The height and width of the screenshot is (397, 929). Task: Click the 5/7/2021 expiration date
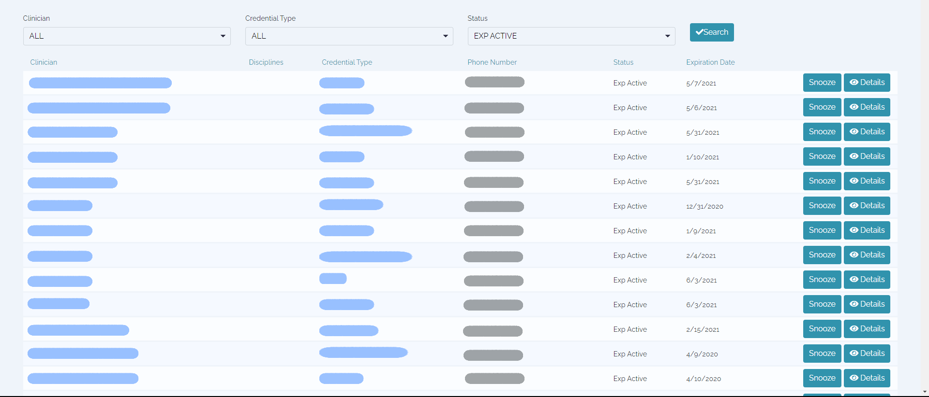pyautogui.click(x=701, y=83)
